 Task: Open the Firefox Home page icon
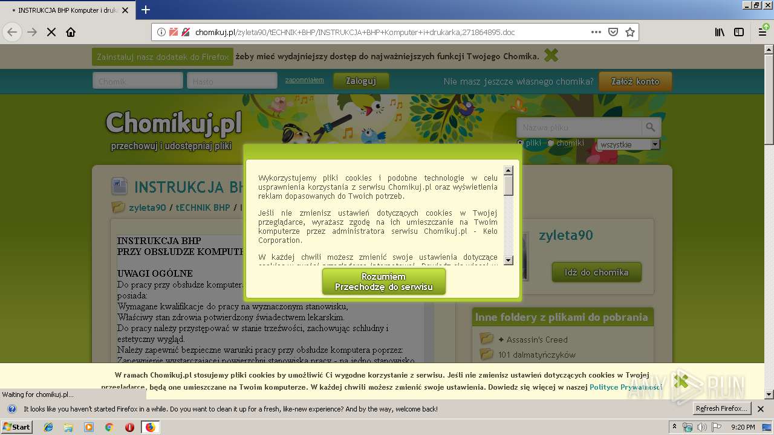[71, 32]
